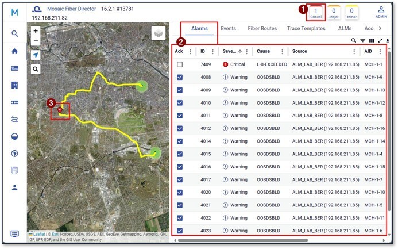The height and width of the screenshot is (249, 398).
Task: Select the MCH-1-16 AID cell
Action: click(x=374, y=128)
